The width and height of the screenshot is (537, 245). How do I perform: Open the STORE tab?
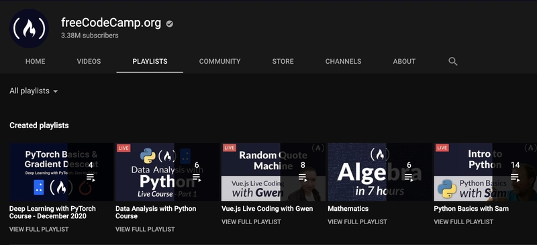coord(283,61)
